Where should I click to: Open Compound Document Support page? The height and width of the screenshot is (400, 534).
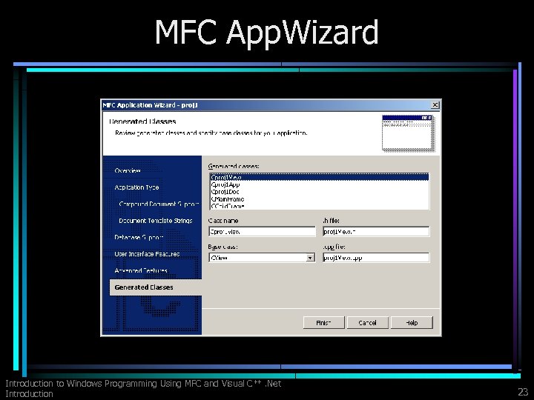(159, 204)
